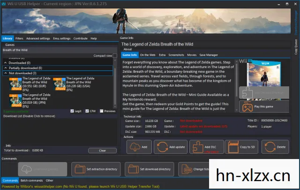The height and width of the screenshot is (190, 300).
Task: Click the Add game cloud download button
Action: pyautogui.click(x=139, y=147)
